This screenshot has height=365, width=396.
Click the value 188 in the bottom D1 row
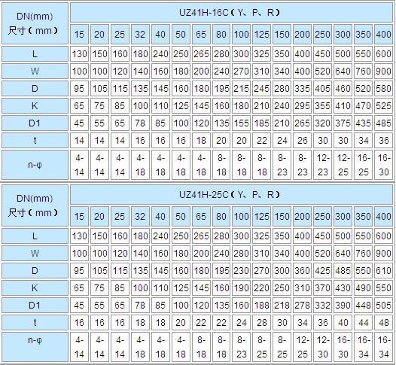click(x=262, y=306)
